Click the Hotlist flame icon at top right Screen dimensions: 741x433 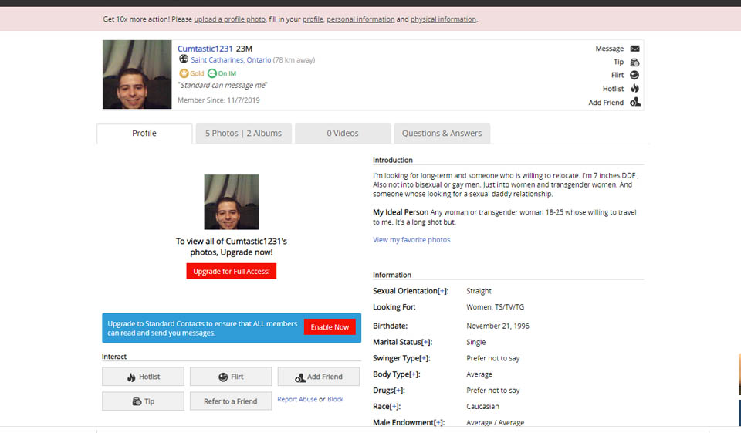[x=634, y=89]
